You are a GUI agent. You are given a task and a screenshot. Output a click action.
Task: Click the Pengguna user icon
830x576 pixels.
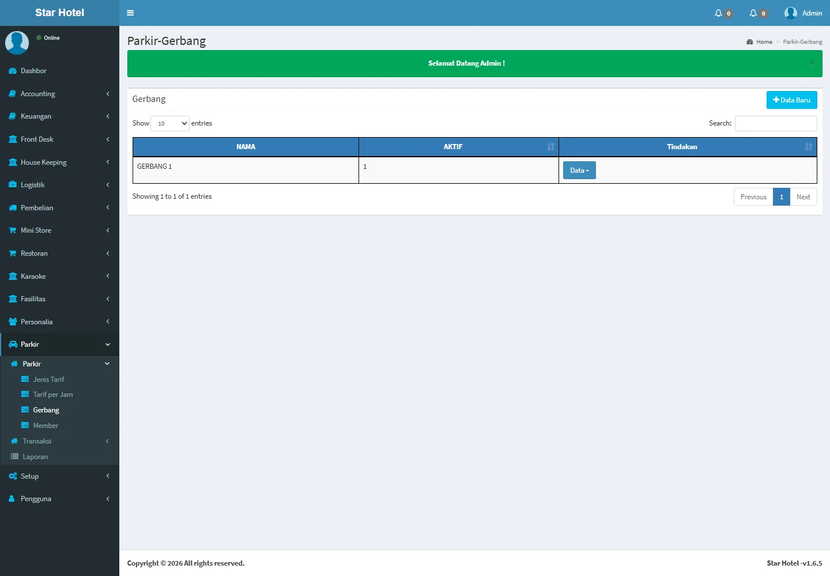click(x=12, y=499)
